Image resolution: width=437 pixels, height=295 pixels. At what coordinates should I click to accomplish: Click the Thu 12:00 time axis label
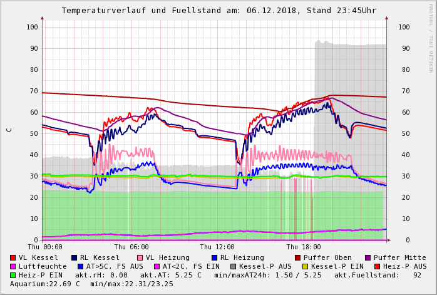tap(217, 247)
